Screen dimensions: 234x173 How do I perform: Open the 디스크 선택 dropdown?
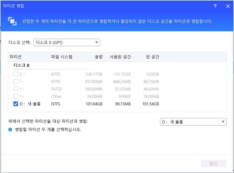point(67,42)
